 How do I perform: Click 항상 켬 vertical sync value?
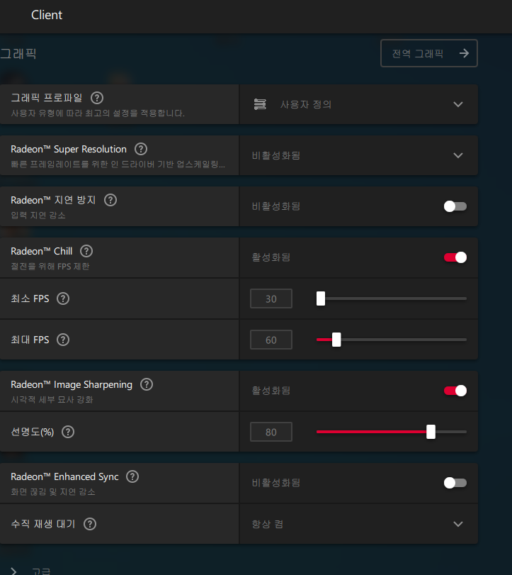[x=268, y=524]
